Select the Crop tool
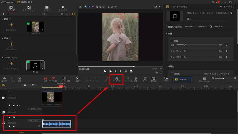238x134 pixels. (88, 79)
